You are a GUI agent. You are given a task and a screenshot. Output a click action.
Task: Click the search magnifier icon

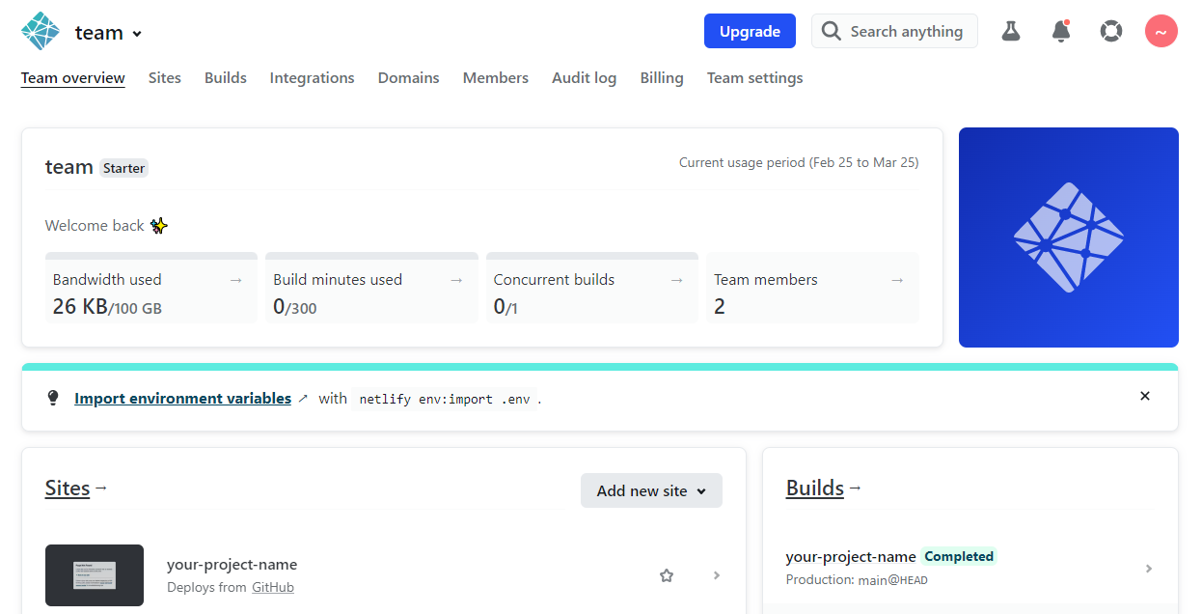point(831,31)
